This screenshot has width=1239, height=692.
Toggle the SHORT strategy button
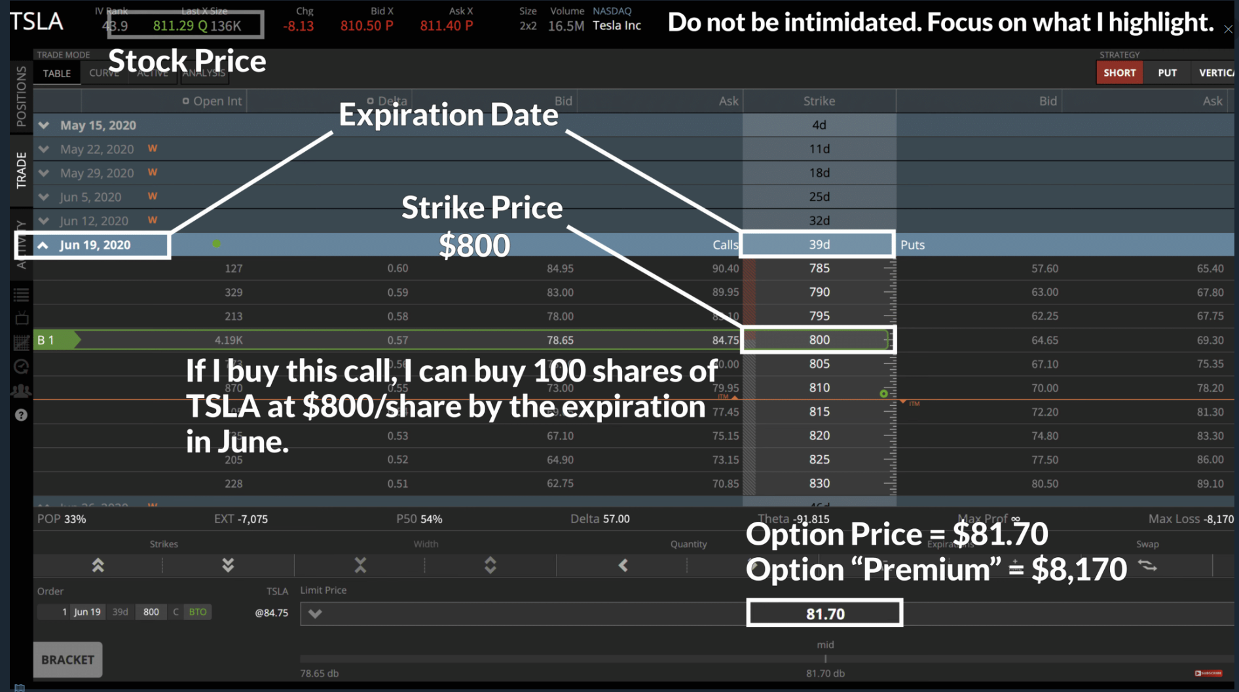coord(1119,72)
